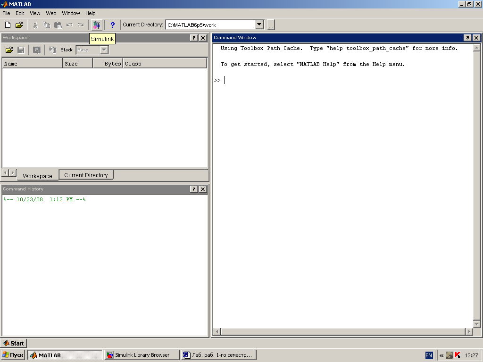Create a new M-file with the toolbar icon

(8, 25)
